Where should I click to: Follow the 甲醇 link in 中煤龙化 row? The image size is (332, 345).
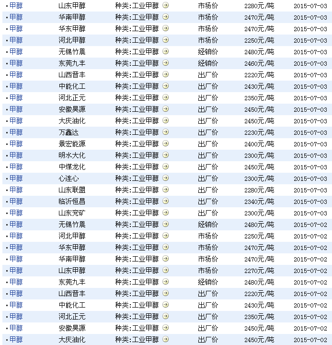(x=16, y=167)
